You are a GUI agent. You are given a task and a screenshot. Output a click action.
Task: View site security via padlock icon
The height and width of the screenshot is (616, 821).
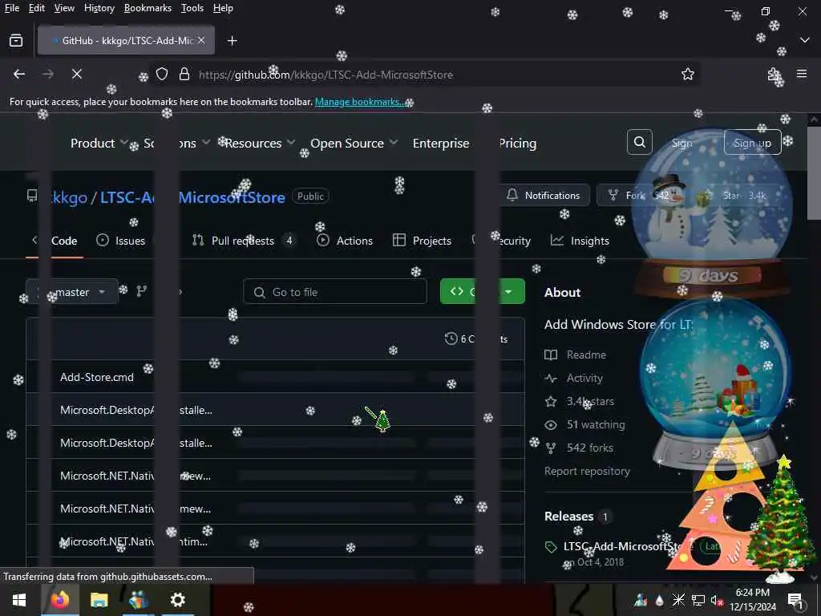184,75
